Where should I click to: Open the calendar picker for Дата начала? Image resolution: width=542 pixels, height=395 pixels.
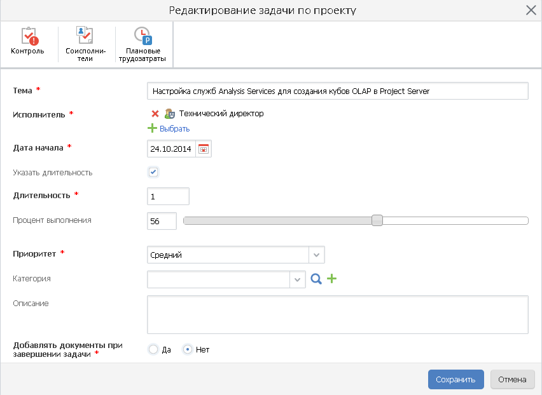[204, 149]
